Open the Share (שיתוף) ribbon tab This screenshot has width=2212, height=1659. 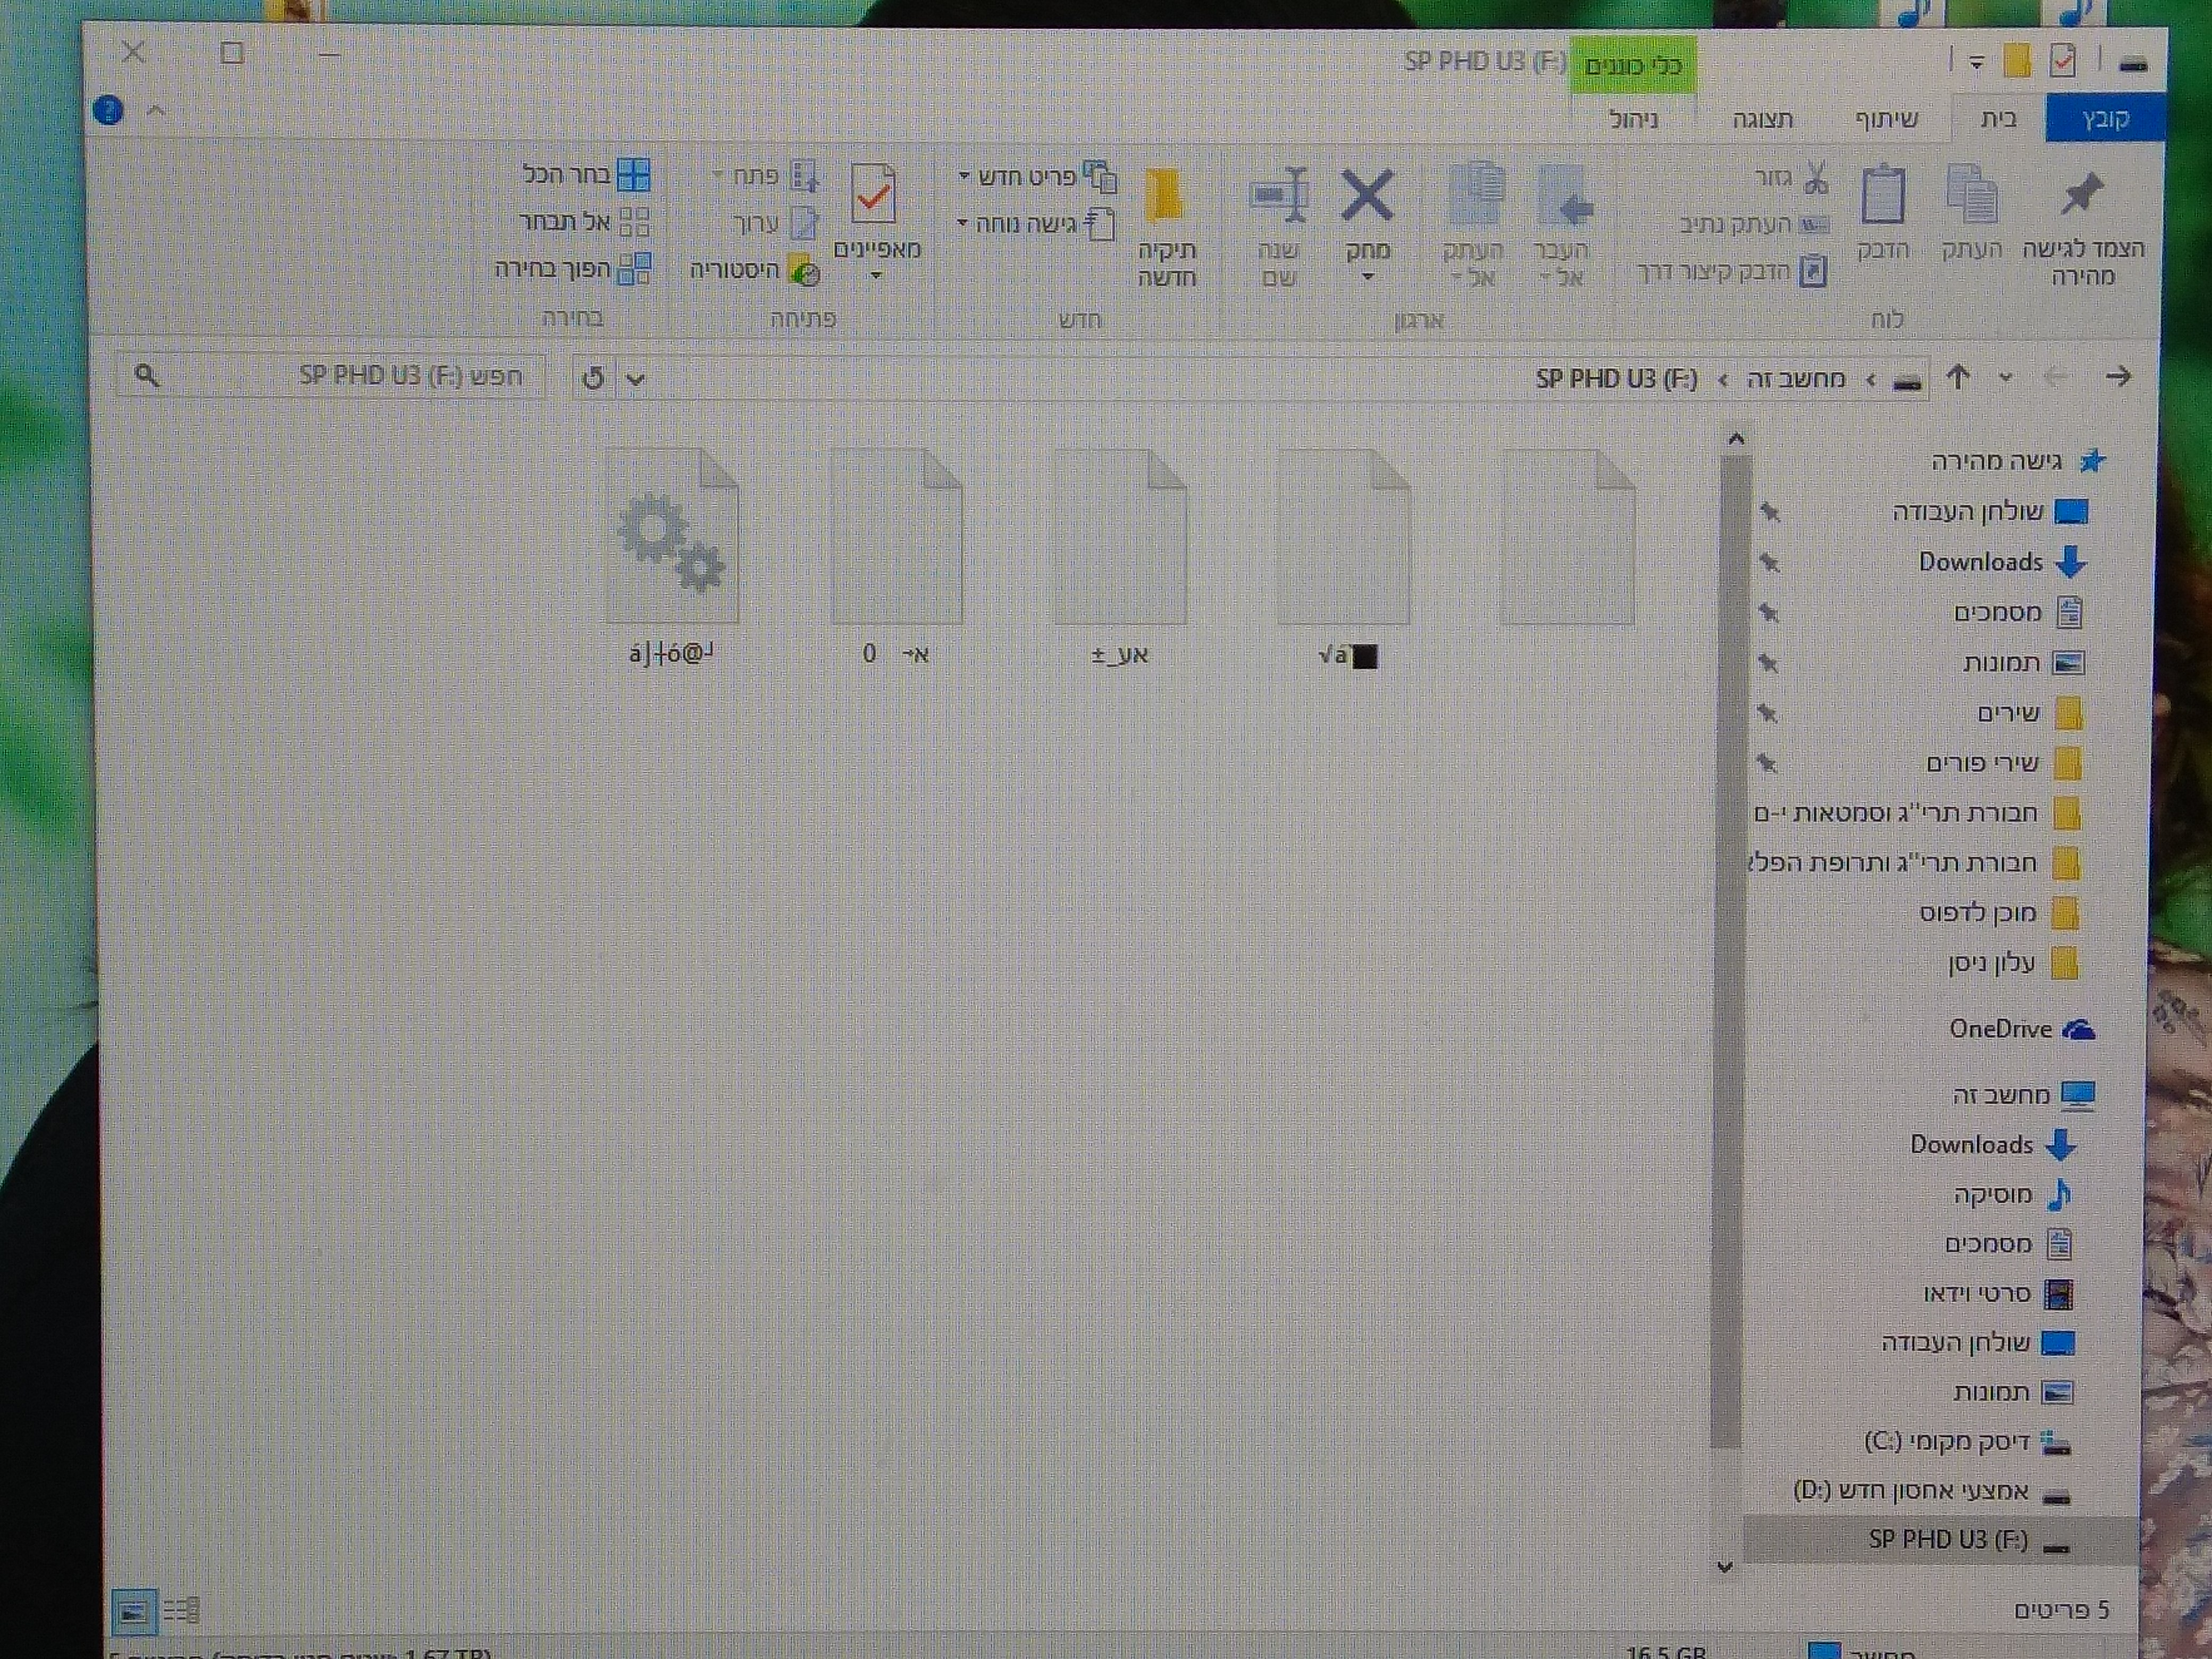click(1887, 120)
